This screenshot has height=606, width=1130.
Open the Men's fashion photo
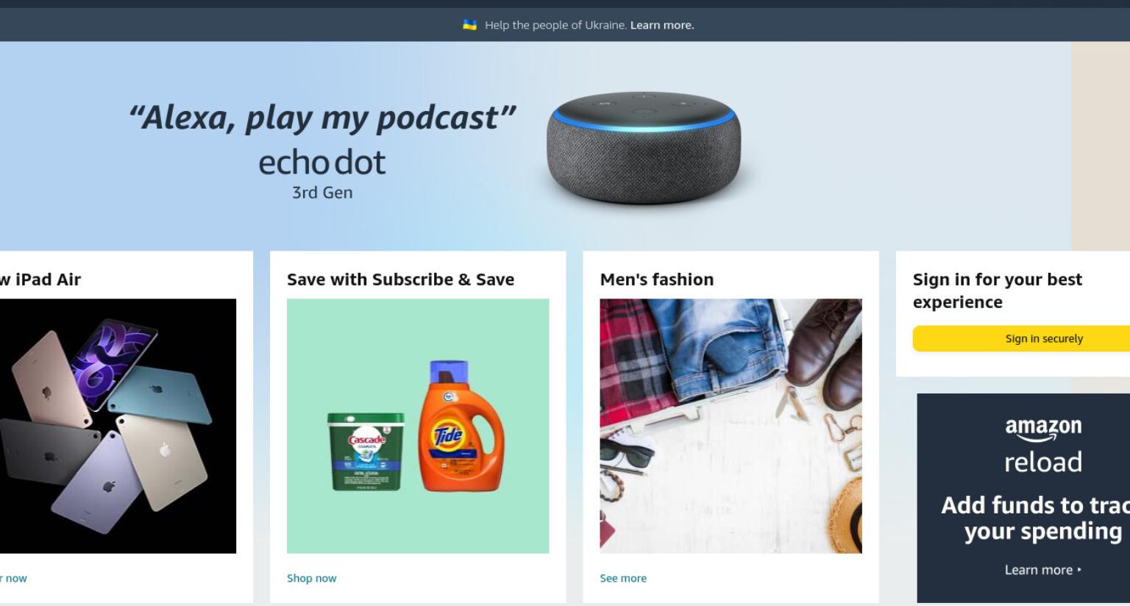731,426
